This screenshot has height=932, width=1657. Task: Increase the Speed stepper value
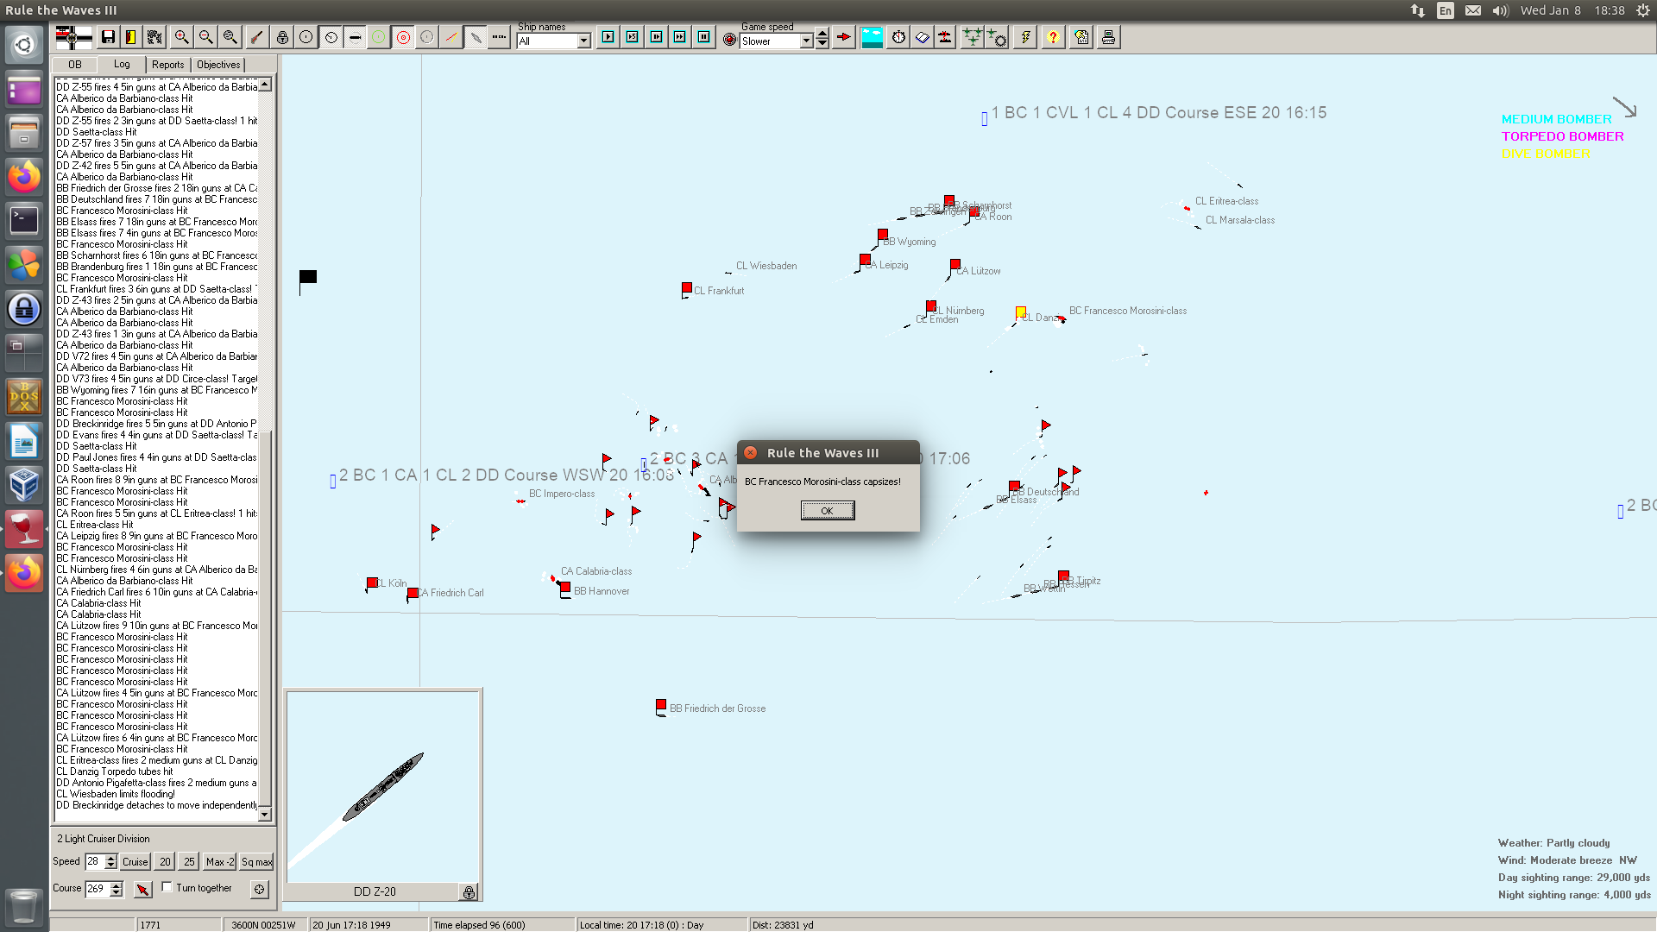coord(110,858)
